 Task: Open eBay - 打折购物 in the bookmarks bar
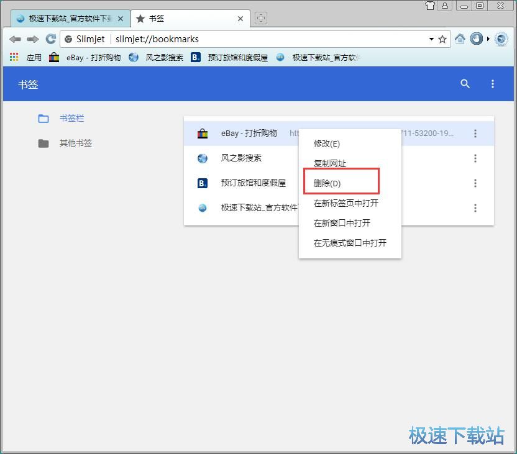85,58
